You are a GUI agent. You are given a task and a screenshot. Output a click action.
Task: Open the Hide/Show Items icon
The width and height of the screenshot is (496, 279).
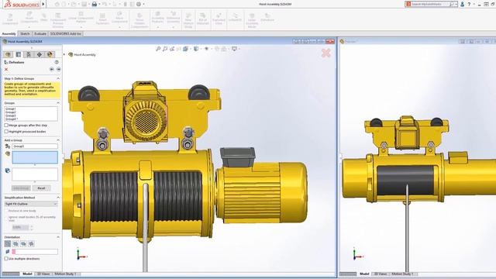click(207, 49)
